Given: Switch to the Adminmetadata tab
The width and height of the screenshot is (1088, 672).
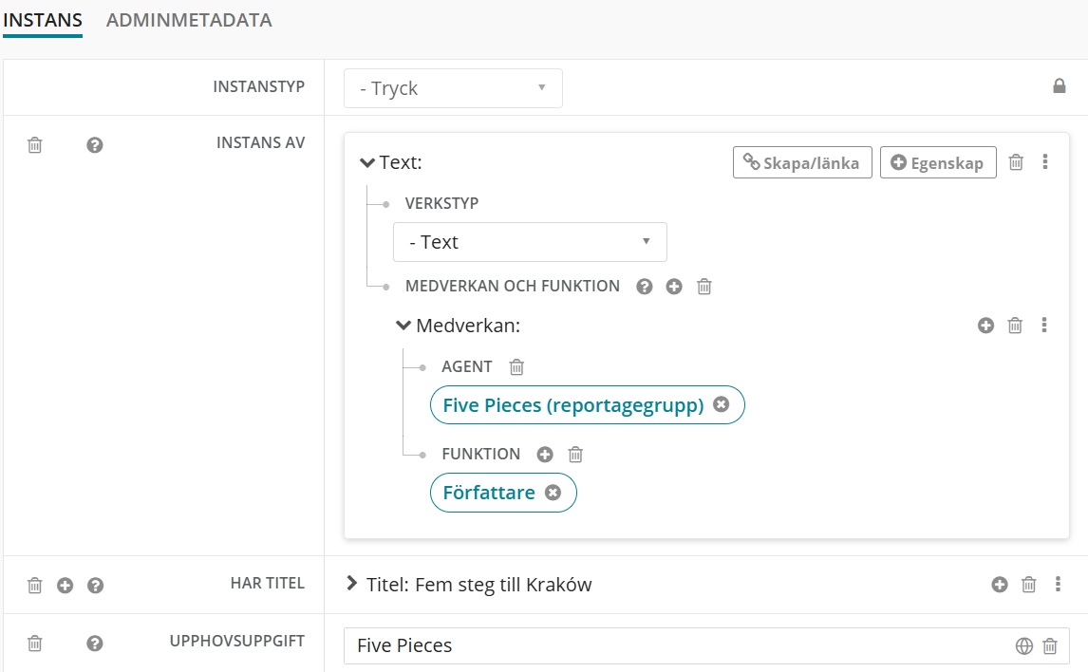Looking at the screenshot, I should tap(189, 20).
